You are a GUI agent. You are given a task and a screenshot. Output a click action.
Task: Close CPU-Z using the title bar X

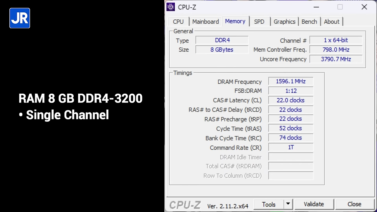pos(364,7)
